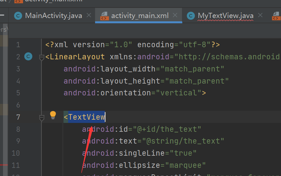Click line number 1 in the gutter

[18, 45]
